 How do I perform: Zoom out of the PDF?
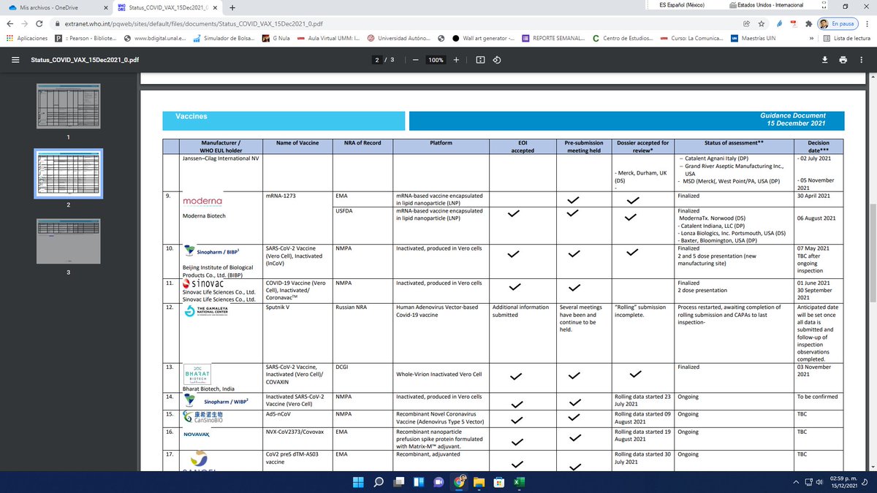pos(415,60)
